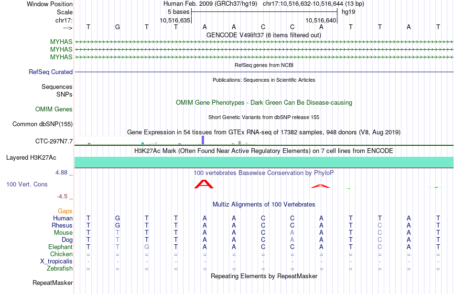
Task: Click the 100 Vert. Cons label
Action: [27, 184]
